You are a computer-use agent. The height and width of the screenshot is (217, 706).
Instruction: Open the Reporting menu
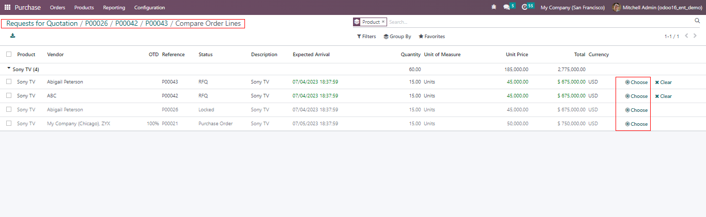pyautogui.click(x=114, y=7)
